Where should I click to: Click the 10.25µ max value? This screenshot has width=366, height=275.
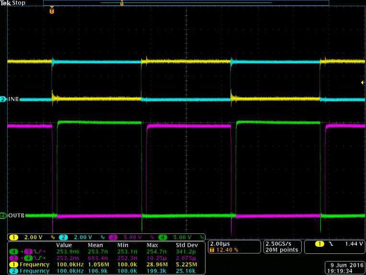(156, 258)
